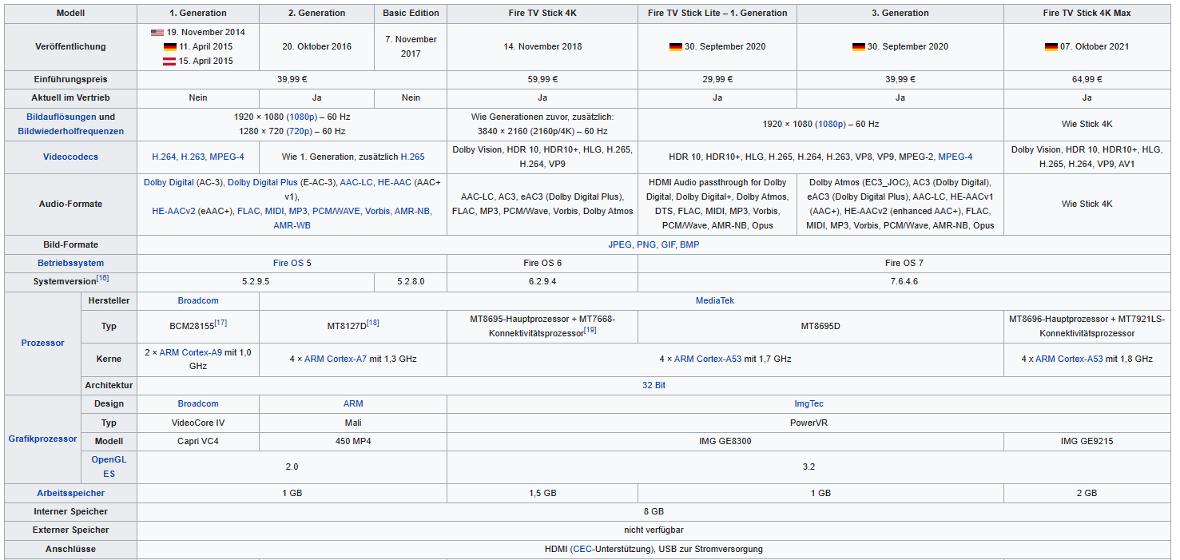Open footnote [19] after Konnektivitätsprozessor
This screenshot has width=1180, height=560.
[x=590, y=331]
